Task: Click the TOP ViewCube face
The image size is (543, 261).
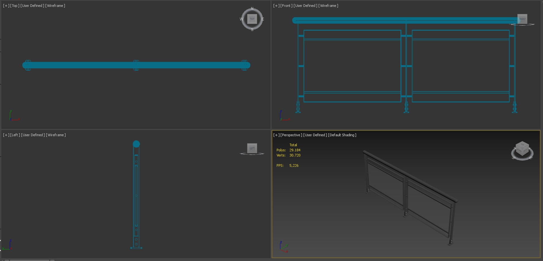Action: point(252,19)
